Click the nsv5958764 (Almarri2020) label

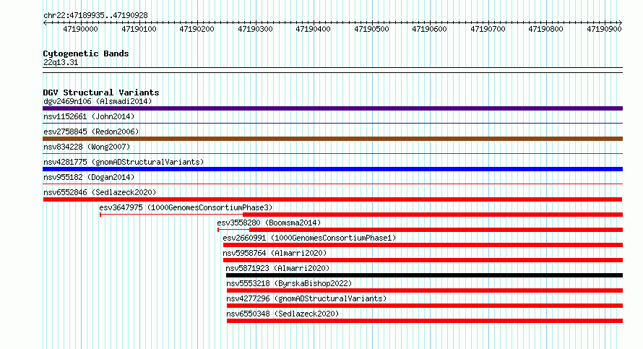click(275, 253)
